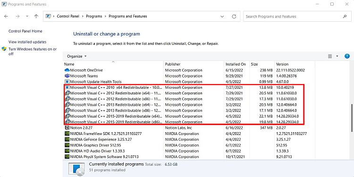The height and width of the screenshot is (177, 354).
Task: Click Programs and Features breadcrumb
Action: tap(128, 16)
